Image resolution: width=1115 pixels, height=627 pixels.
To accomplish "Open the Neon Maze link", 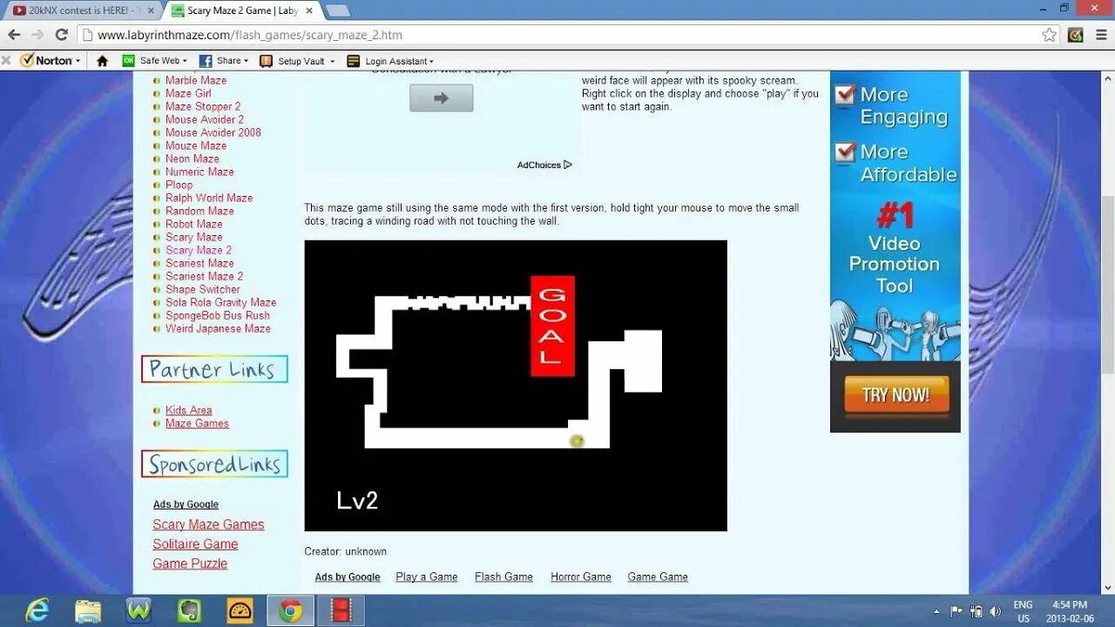I will [193, 158].
